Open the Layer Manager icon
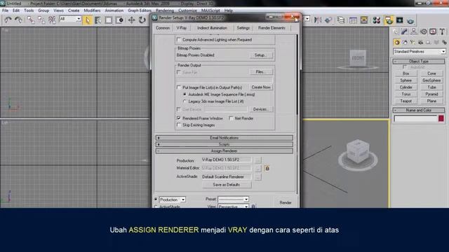The width and height of the screenshot is (449, 252). pos(341,20)
